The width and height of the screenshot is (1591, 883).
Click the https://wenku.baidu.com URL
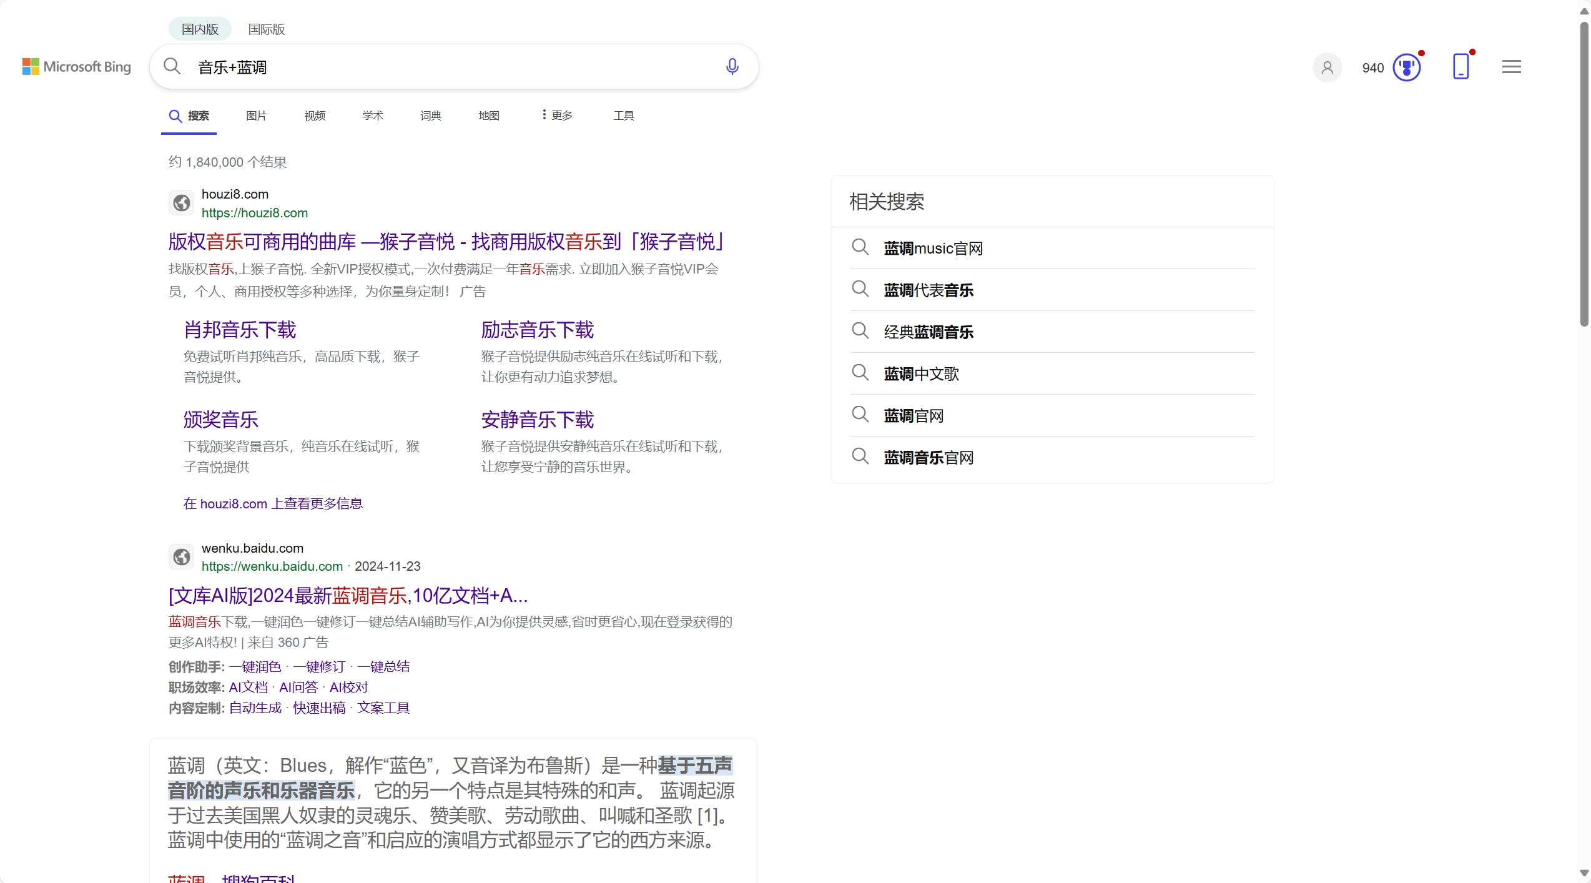tap(272, 566)
